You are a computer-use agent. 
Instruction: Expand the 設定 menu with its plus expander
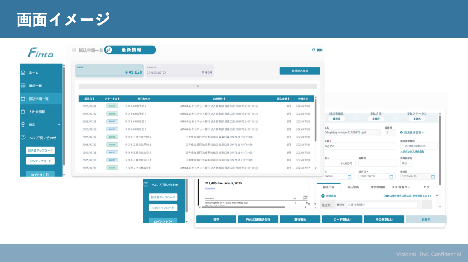point(59,124)
